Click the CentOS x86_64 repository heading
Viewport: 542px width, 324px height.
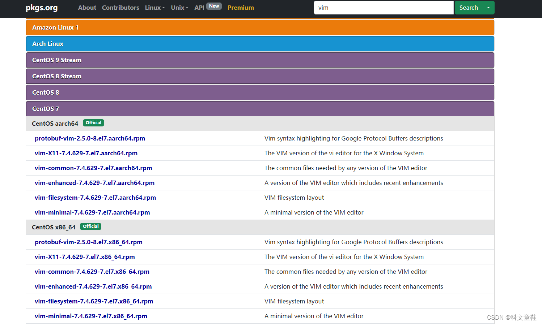54,227
